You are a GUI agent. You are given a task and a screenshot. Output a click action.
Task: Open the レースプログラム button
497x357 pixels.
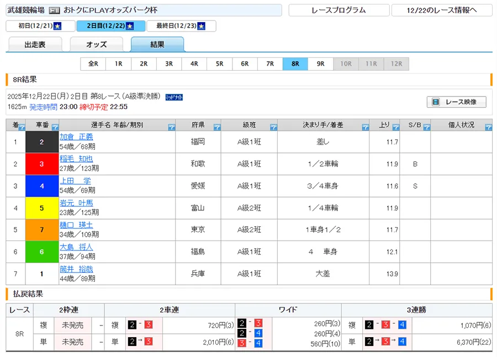tap(338, 10)
